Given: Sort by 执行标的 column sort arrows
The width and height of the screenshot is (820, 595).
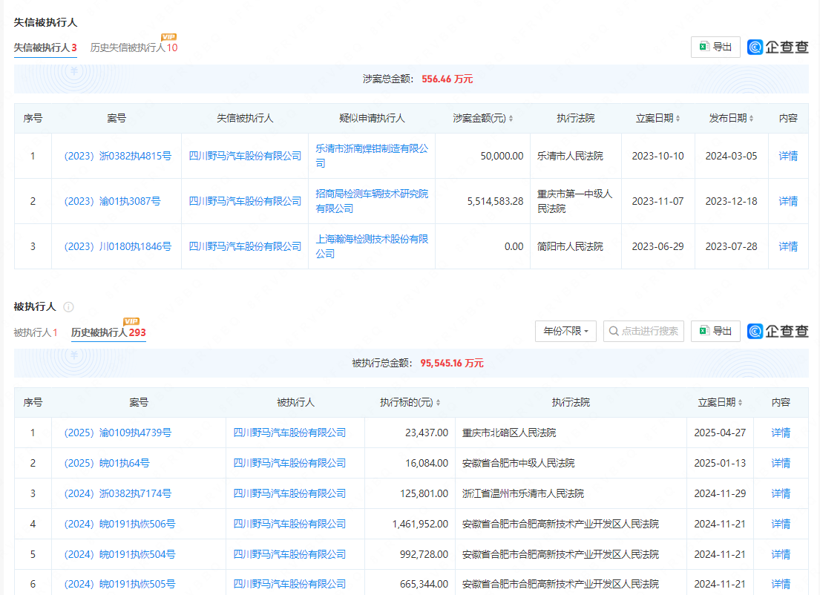Looking at the screenshot, I should (x=438, y=403).
